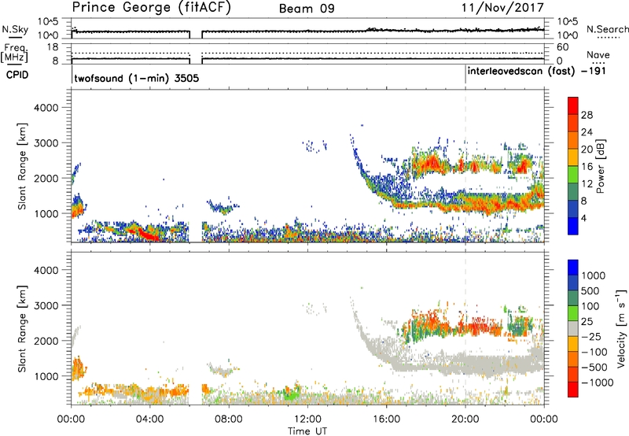Click the green velocity patch near 11:00
629x436 pixels.
[291, 393]
